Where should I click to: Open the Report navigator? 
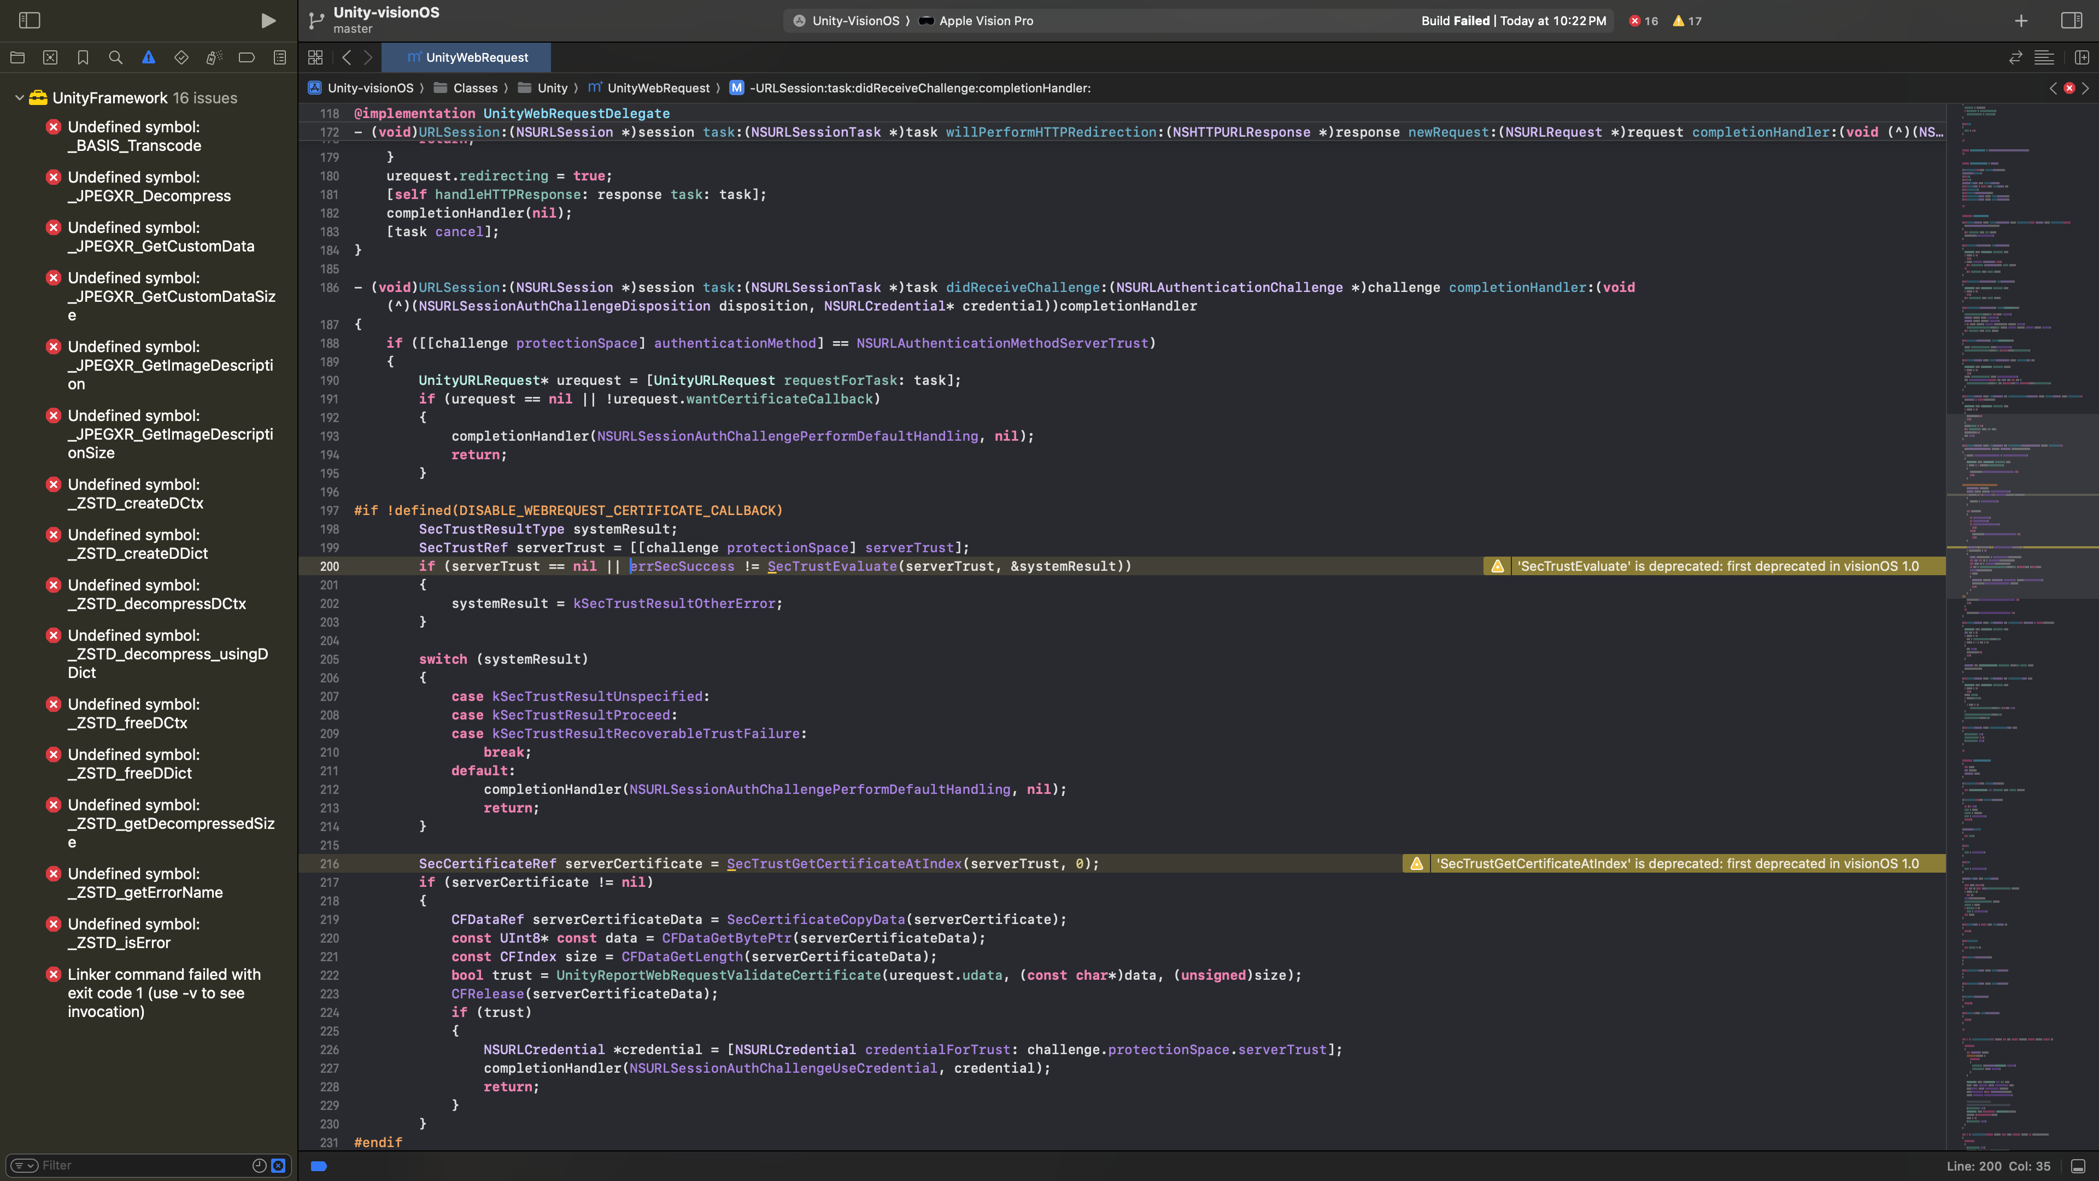(279, 58)
